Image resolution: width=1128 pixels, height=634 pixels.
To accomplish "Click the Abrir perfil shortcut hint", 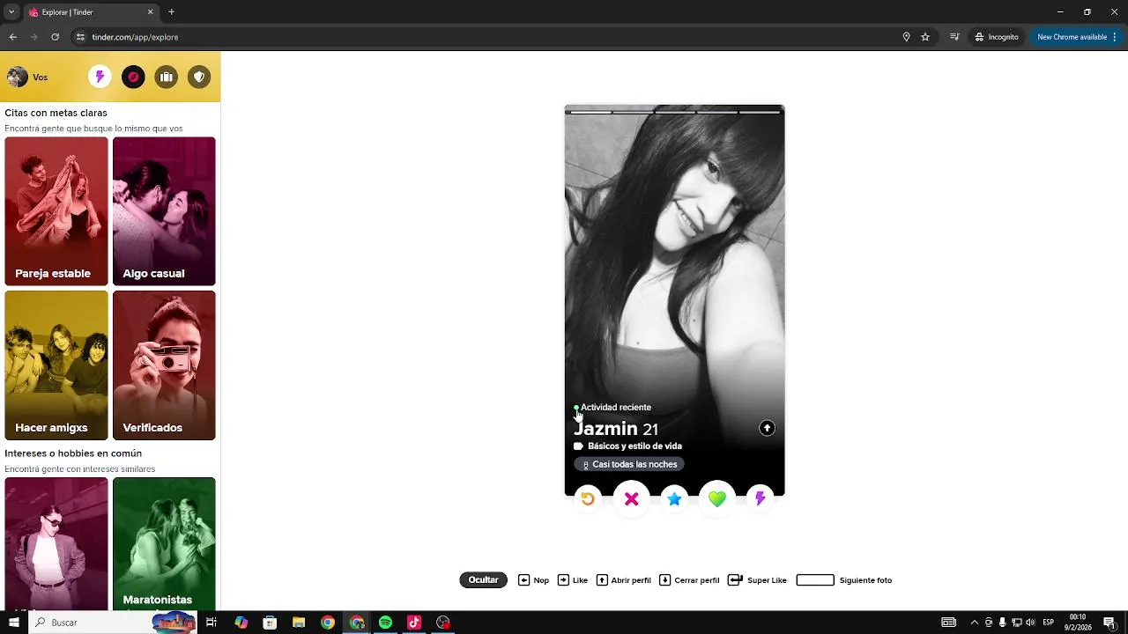I will 624,580.
